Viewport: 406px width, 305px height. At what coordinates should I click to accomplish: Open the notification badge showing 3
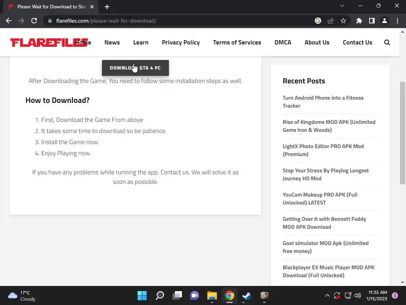(395, 295)
